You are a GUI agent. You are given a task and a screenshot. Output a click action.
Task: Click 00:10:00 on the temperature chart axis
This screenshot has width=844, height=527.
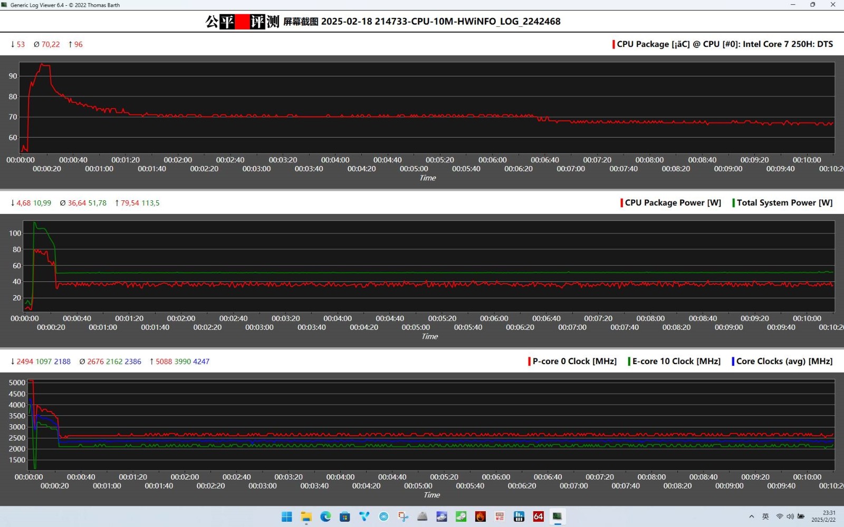[x=807, y=160]
